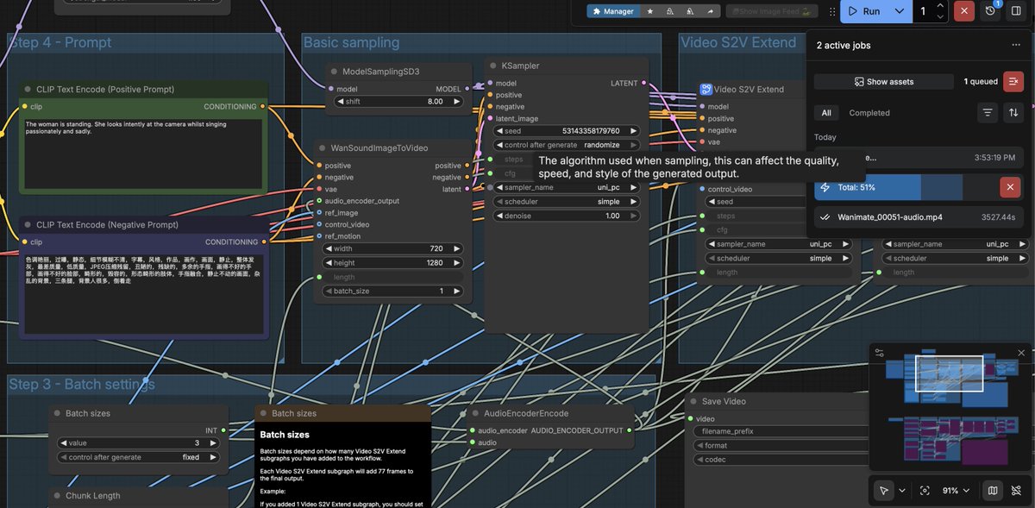Increase the ModelSamplingSD3 shift value with right arrow
Viewport: 1035px width, 508px height.
457,101
